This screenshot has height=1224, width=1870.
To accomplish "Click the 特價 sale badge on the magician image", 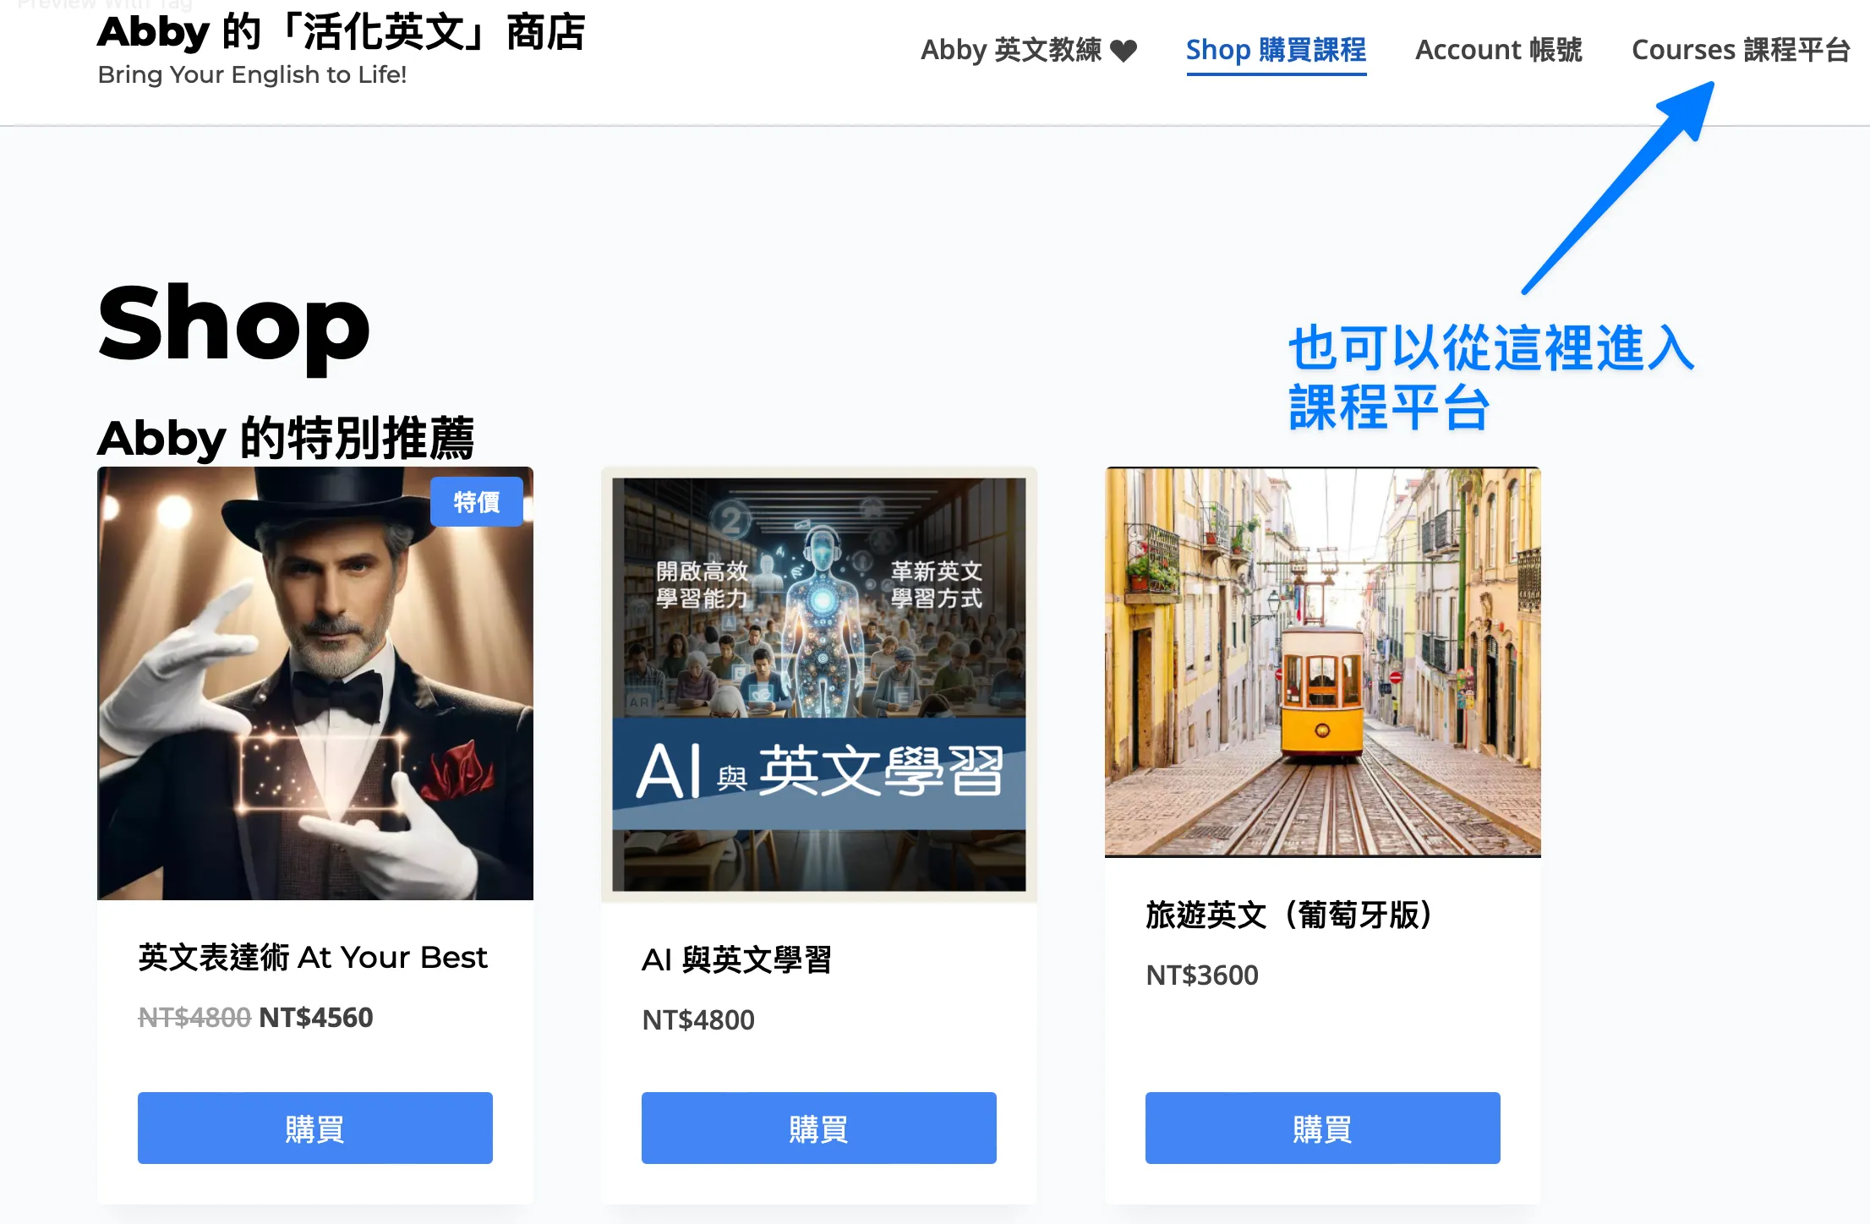I will (x=477, y=502).
